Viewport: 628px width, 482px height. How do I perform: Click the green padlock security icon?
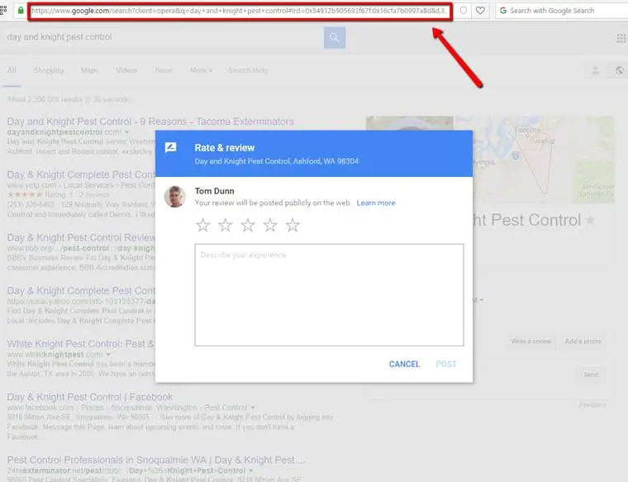(x=21, y=11)
